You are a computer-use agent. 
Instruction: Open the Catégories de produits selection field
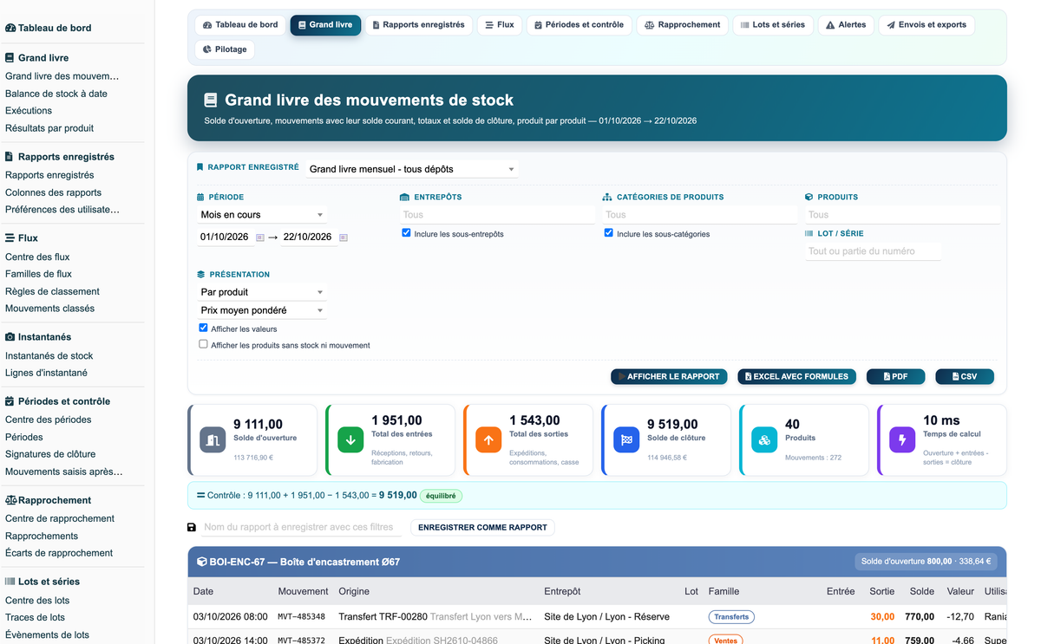pyautogui.click(x=700, y=215)
